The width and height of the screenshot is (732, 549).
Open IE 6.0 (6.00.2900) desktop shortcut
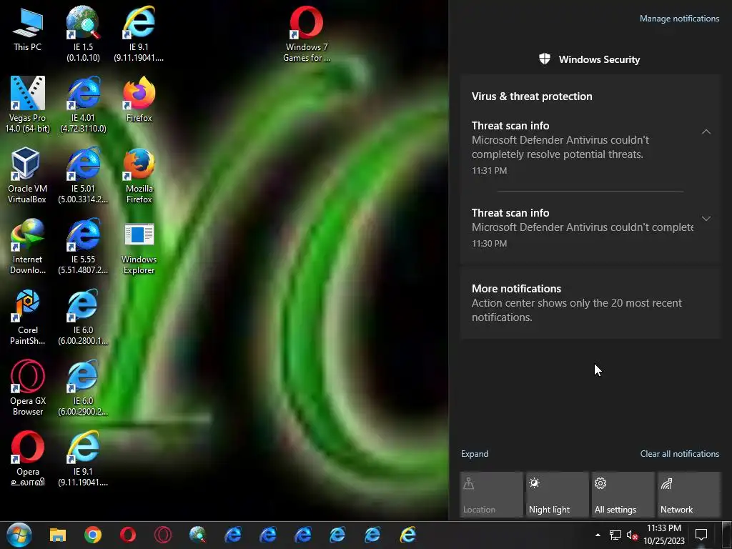[83, 388]
